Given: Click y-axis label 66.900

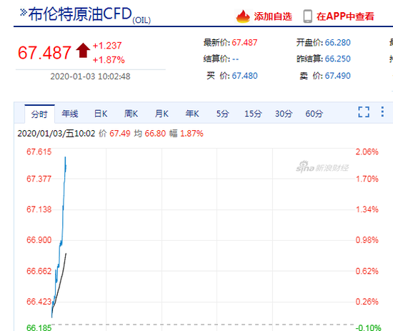Looking at the screenshot, I should tap(39, 240).
